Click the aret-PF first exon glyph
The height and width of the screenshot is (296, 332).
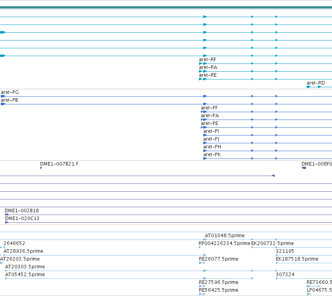pos(202,112)
